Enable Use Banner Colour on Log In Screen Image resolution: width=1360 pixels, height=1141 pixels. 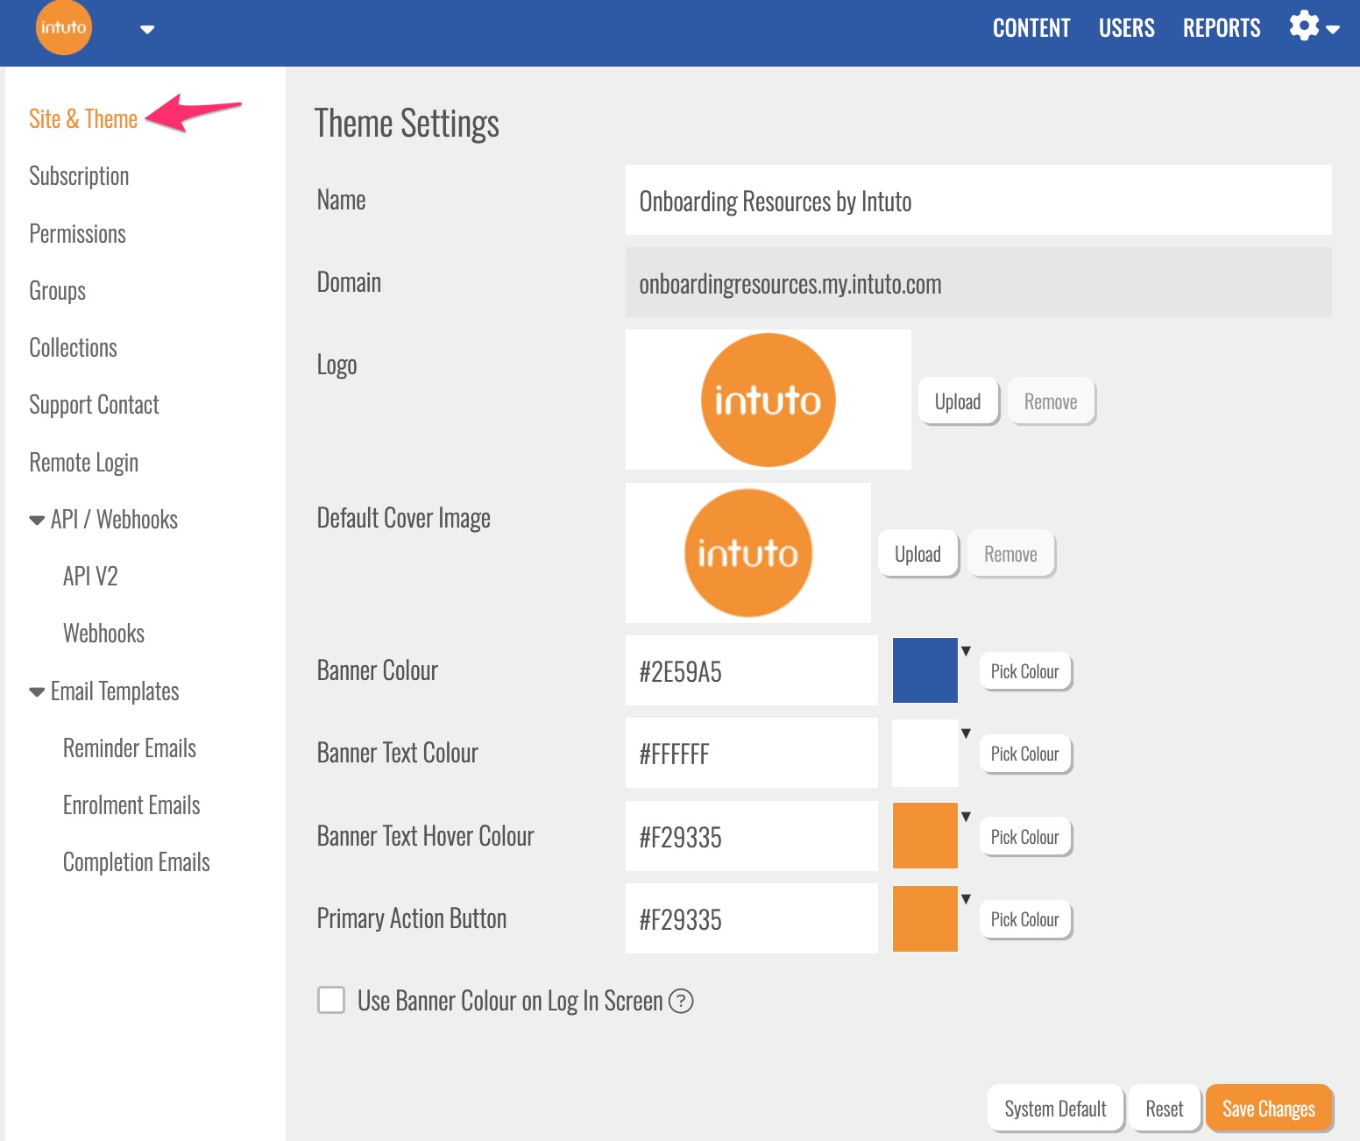pos(331,1000)
